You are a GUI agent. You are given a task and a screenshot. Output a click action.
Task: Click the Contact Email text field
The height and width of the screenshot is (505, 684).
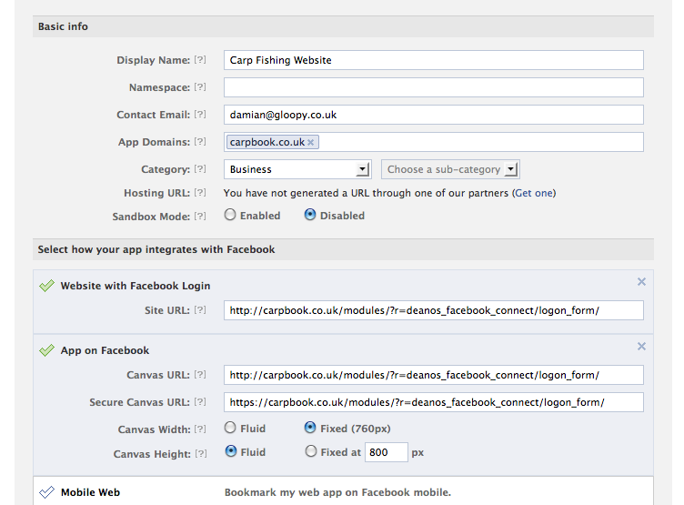(433, 115)
